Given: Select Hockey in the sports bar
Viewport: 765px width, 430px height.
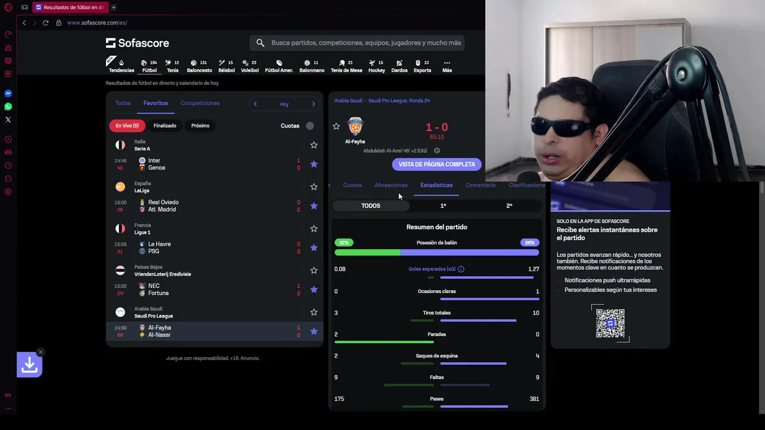Looking at the screenshot, I should point(377,66).
